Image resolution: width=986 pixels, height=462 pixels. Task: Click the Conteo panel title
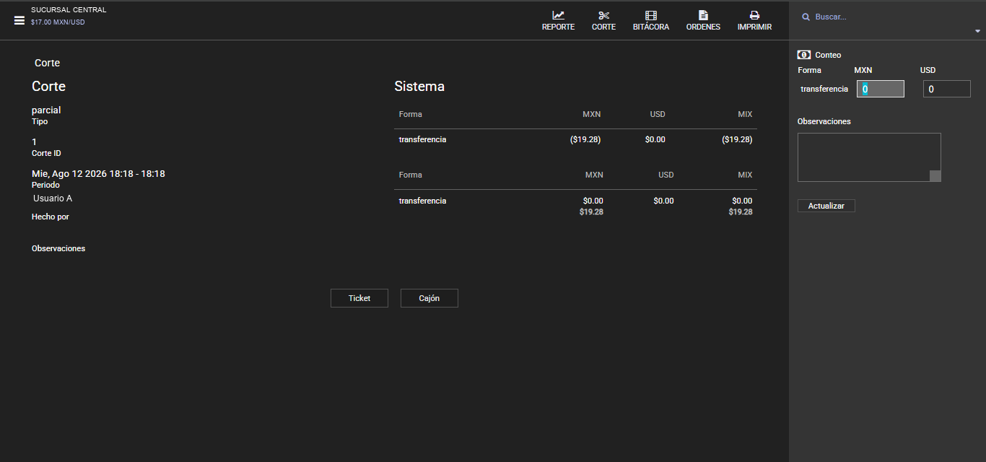pos(828,55)
